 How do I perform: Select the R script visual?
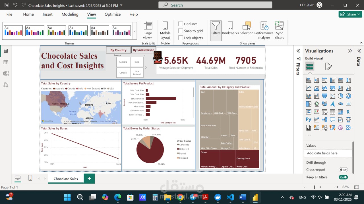[x=348, y=112]
